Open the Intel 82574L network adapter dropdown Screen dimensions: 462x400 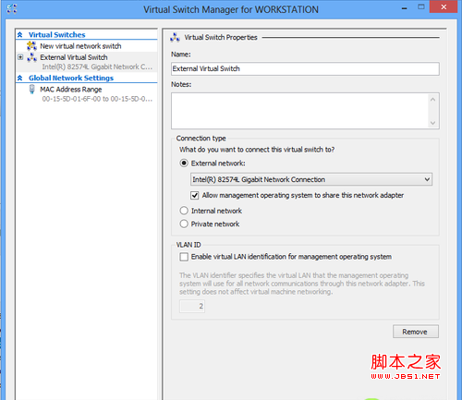pos(311,179)
